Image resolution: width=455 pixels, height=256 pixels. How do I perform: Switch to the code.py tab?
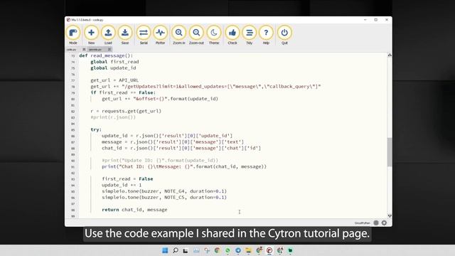click(71, 49)
